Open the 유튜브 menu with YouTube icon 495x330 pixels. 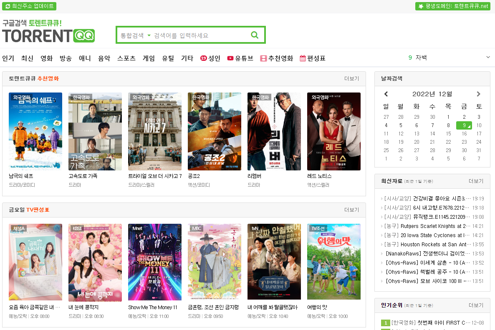(240, 58)
